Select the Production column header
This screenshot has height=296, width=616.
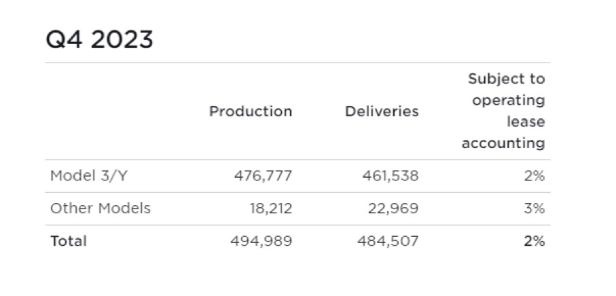tap(251, 111)
